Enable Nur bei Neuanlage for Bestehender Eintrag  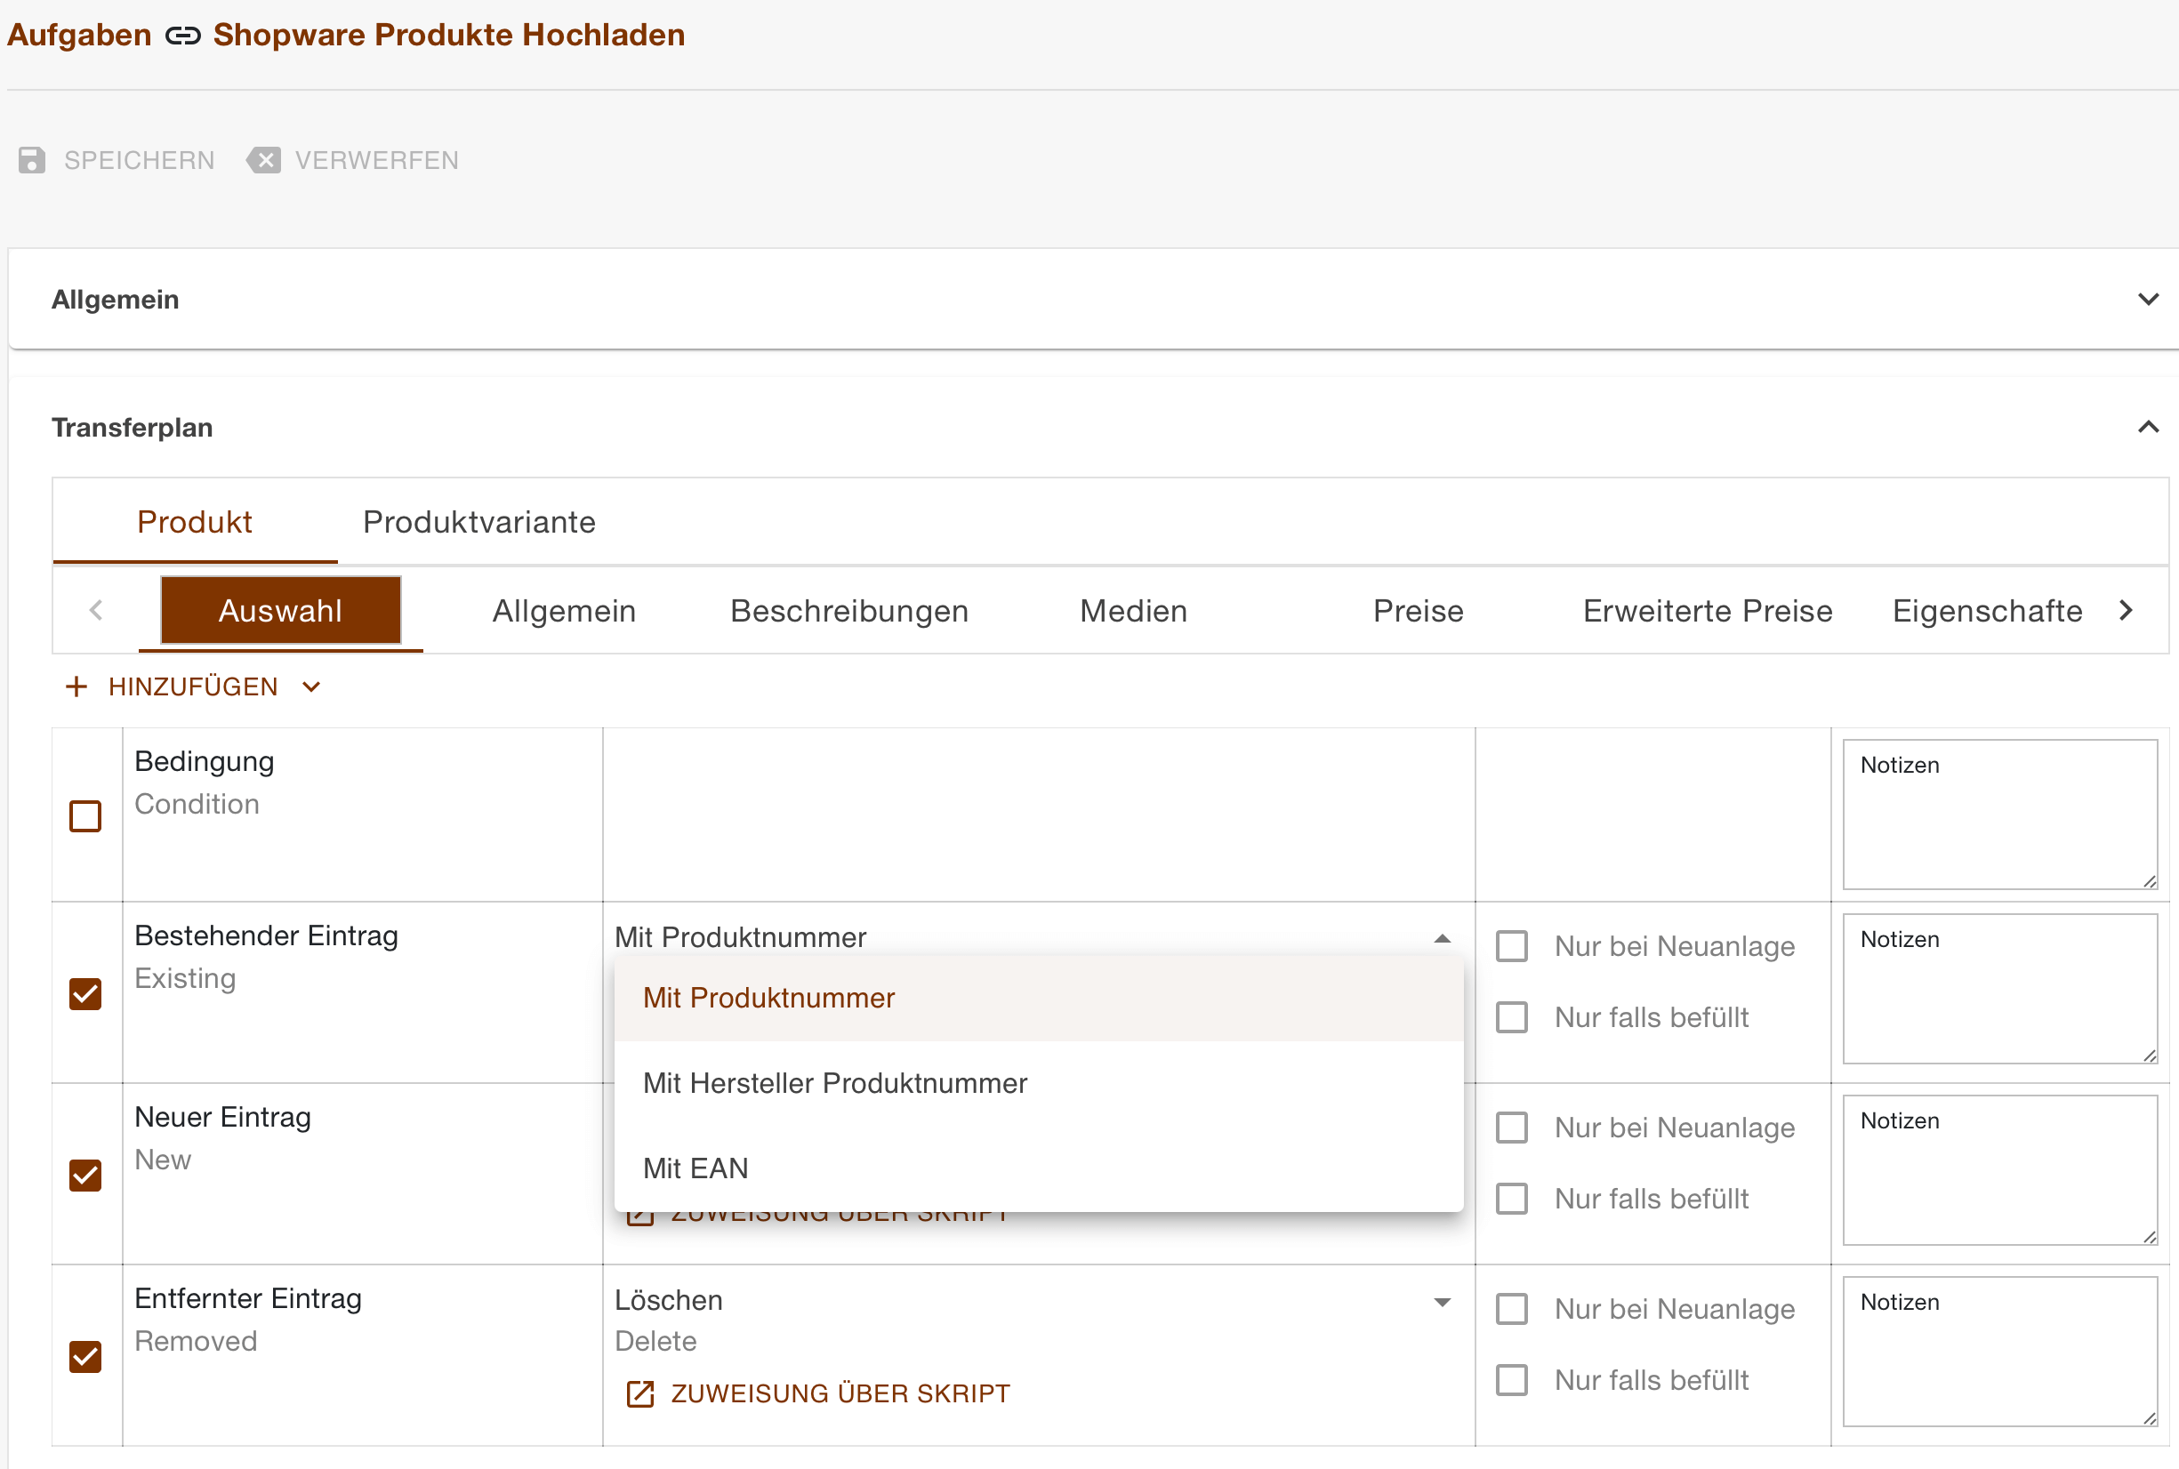click(1512, 946)
